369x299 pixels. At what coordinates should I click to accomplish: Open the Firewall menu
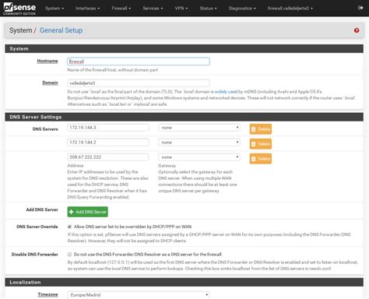coord(121,9)
